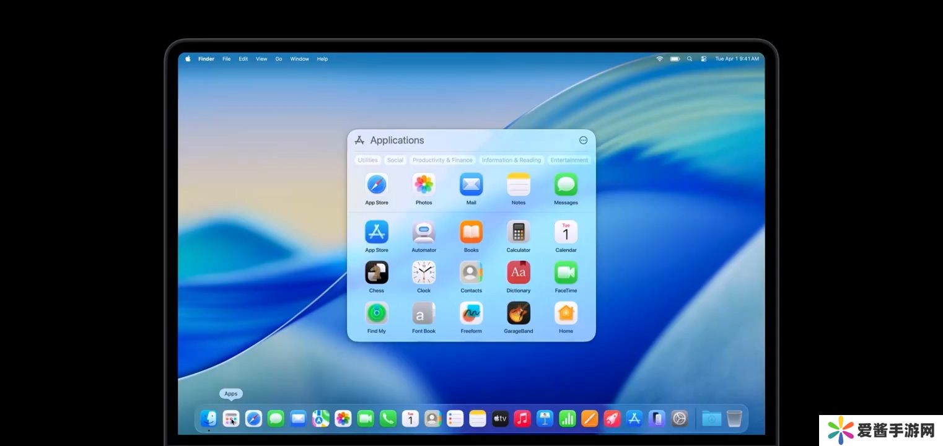Launch Automator from the app grid

click(424, 232)
